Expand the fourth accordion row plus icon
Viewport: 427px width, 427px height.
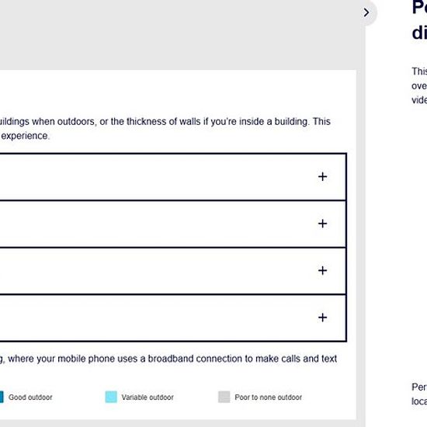[322, 318]
